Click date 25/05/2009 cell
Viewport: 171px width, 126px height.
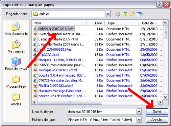pos(151,49)
